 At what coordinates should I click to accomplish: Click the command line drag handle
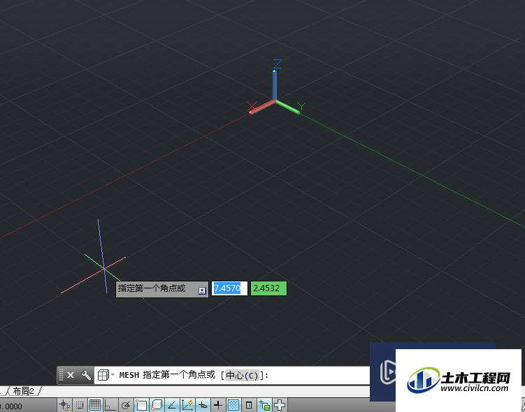click(x=61, y=375)
